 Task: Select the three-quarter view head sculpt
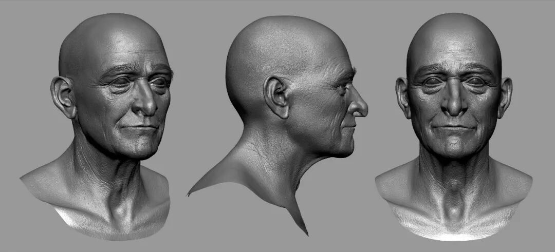tap(96, 127)
